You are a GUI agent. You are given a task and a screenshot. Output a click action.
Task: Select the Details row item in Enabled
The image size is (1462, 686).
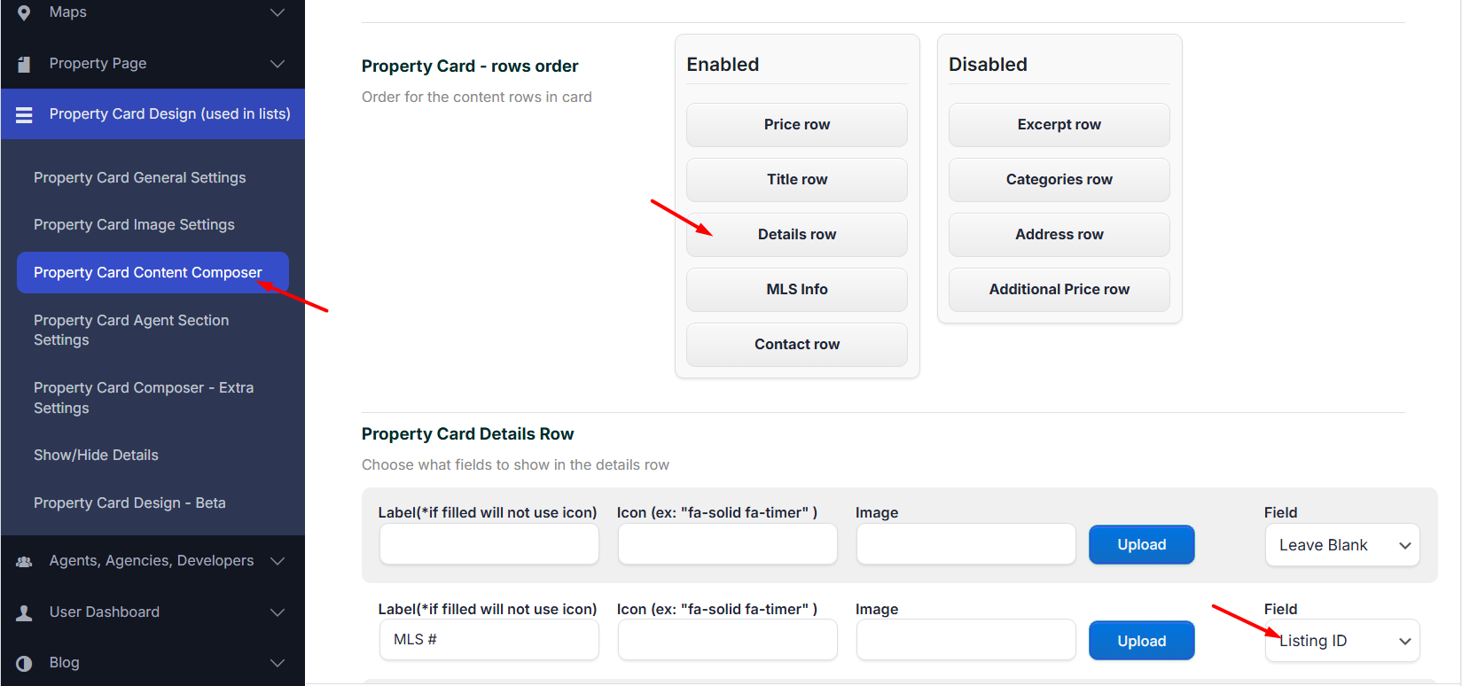point(796,235)
